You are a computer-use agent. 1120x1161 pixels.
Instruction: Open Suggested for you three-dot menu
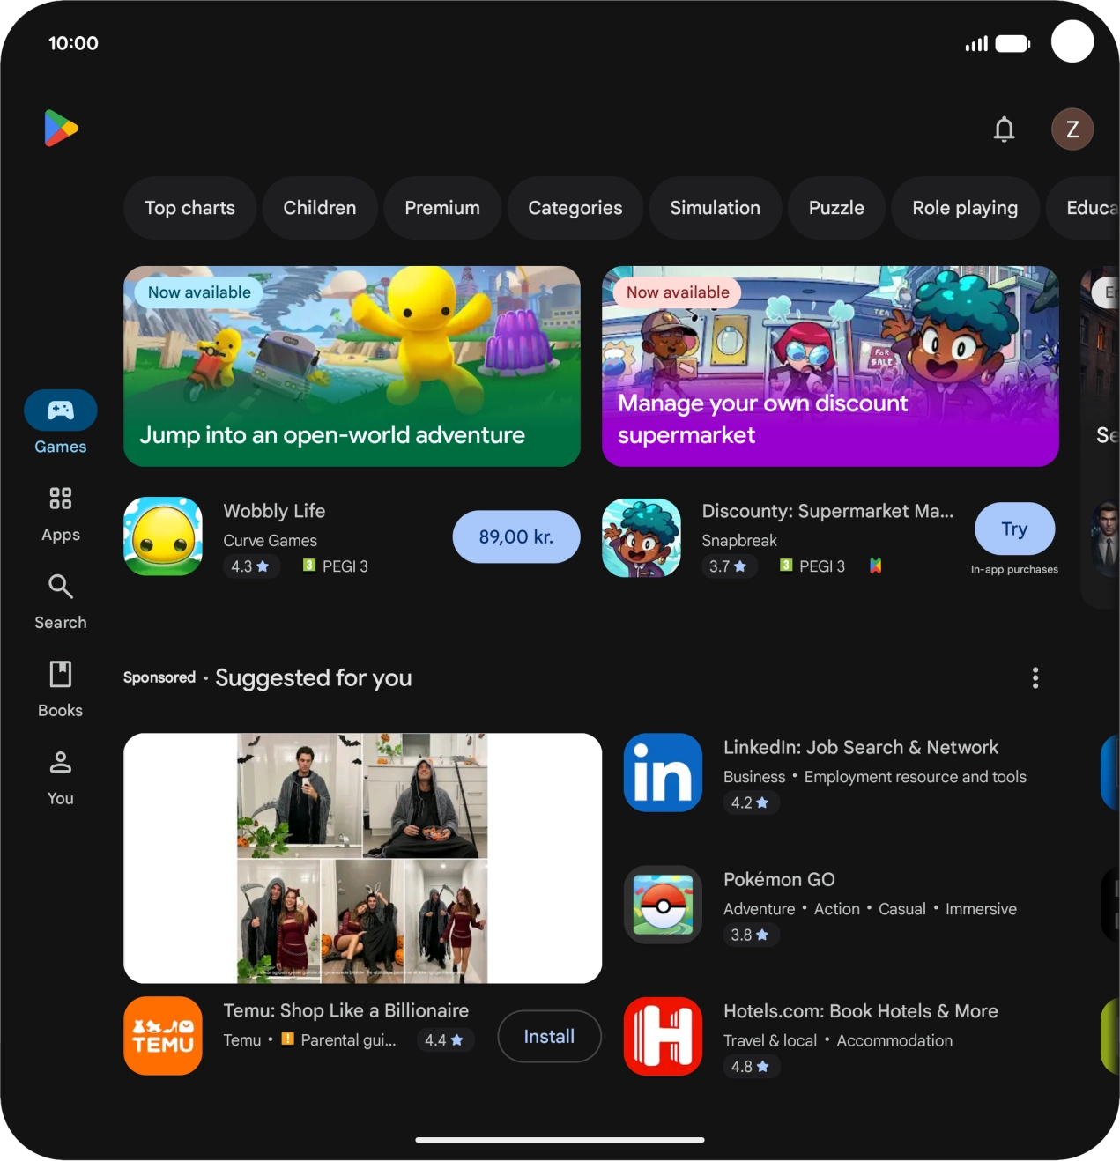coord(1035,677)
